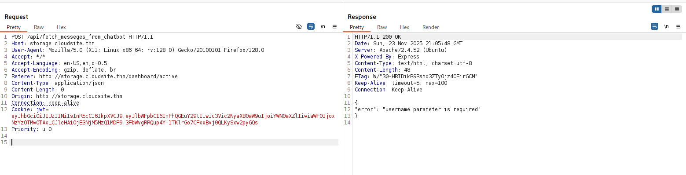Click the request Content-Type: application/json line
This screenshot has height=175, width=686.
58,83
